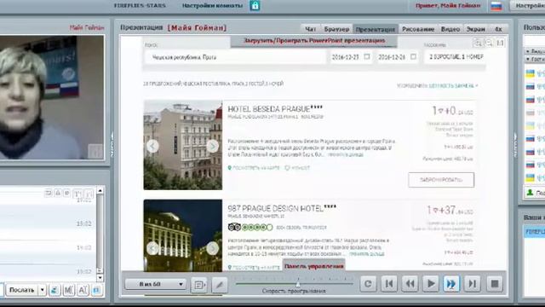Expand the second users list group header

click(534, 60)
